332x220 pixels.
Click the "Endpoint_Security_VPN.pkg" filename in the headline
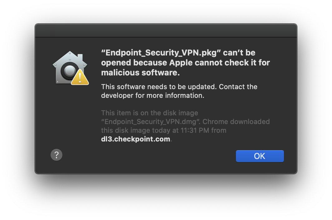159,53
